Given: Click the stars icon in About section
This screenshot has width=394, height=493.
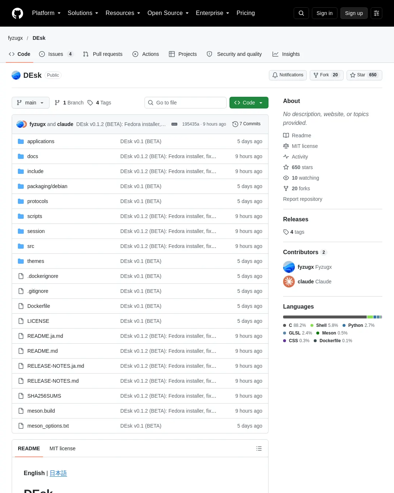Looking at the screenshot, I should click(x=286, y=167).
